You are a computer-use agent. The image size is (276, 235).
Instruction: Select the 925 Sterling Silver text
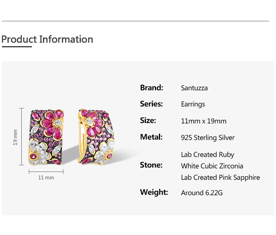(207, 138)
